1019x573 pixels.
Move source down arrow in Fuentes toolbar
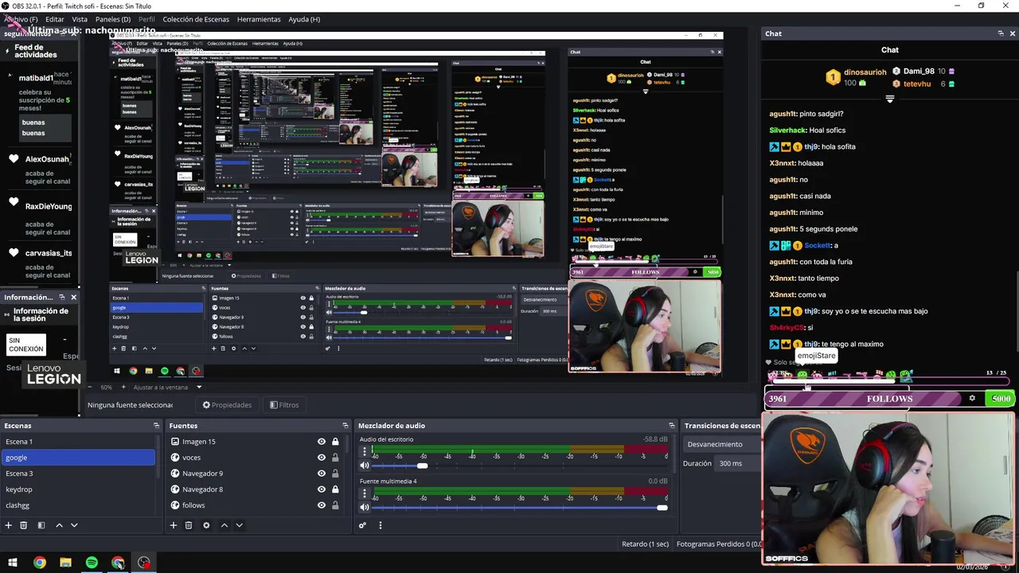[x=239, y=525]
